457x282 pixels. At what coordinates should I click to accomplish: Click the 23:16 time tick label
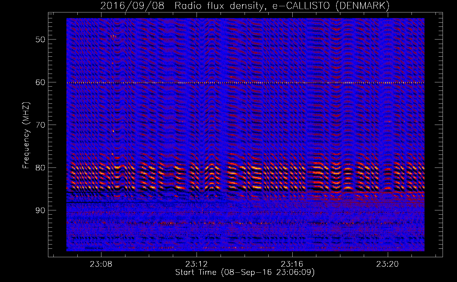click(292, 264)
